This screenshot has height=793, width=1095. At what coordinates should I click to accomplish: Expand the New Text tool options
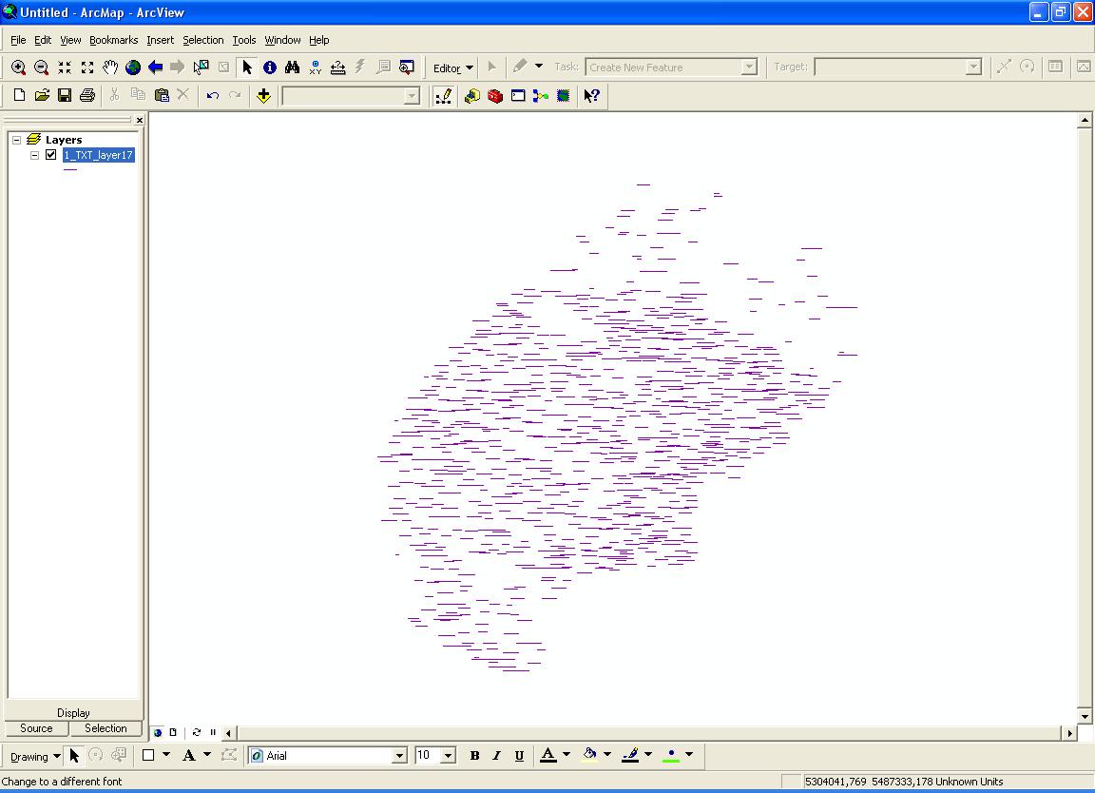point(206,755)
